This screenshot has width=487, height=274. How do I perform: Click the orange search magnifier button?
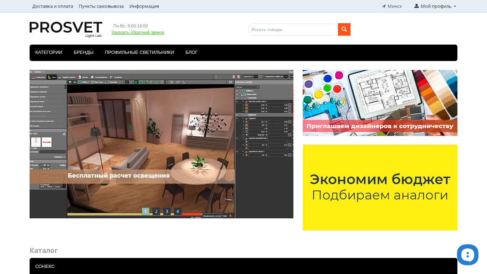(344, 29)
